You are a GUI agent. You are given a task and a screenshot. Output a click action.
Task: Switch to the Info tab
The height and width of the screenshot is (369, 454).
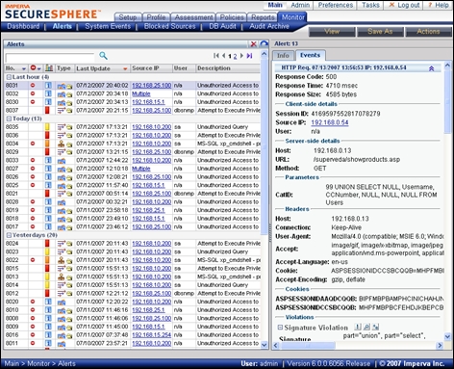283,56
